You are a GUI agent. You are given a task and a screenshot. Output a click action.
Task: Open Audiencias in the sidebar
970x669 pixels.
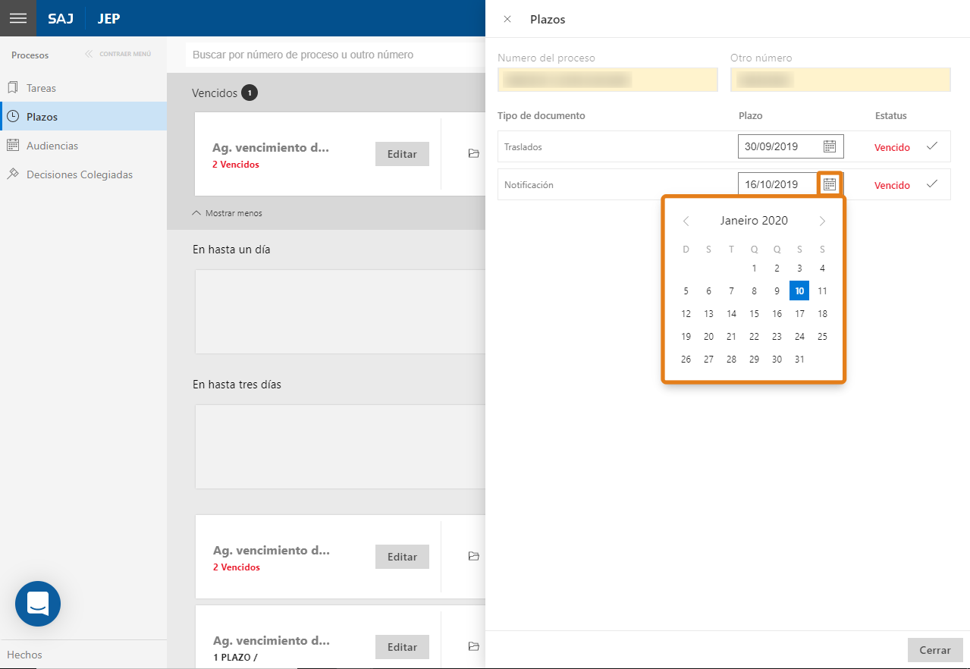(x=52, y=146)
